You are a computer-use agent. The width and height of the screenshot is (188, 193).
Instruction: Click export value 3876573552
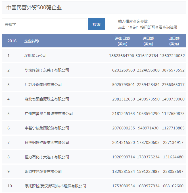(173, 70)
